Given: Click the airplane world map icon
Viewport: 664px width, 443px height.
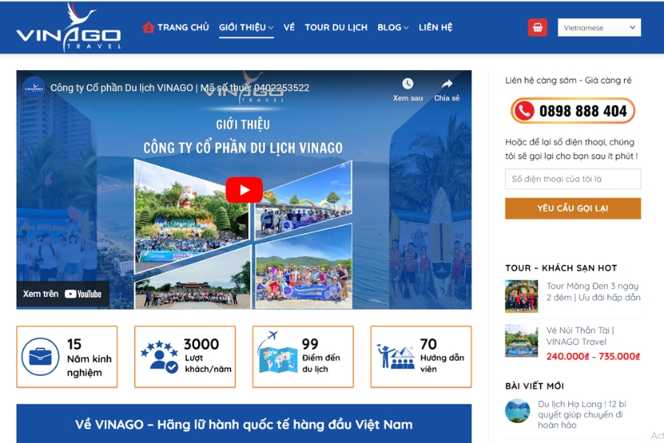Looking at the screenshot, I should point(276,354).
